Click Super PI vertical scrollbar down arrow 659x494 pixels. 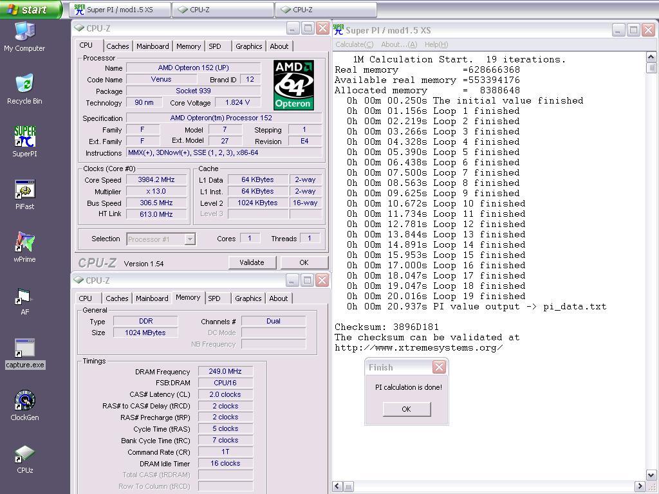point(651,475)
